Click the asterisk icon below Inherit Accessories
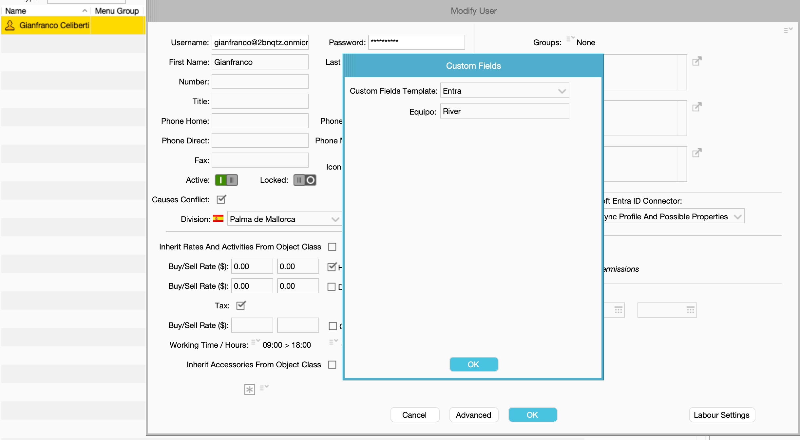This screenshot has width=800, height=440. [249, 389]
